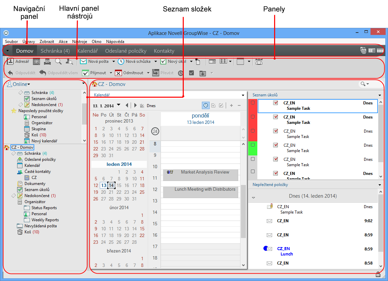Open the Akce menu
This screenshot has width=388, height=281.
coord(63,42)
